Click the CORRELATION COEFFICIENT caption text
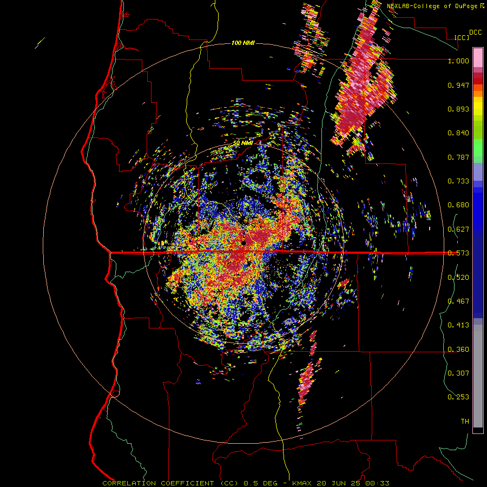This screenshot has height=487, width=487. coord(158,483)
